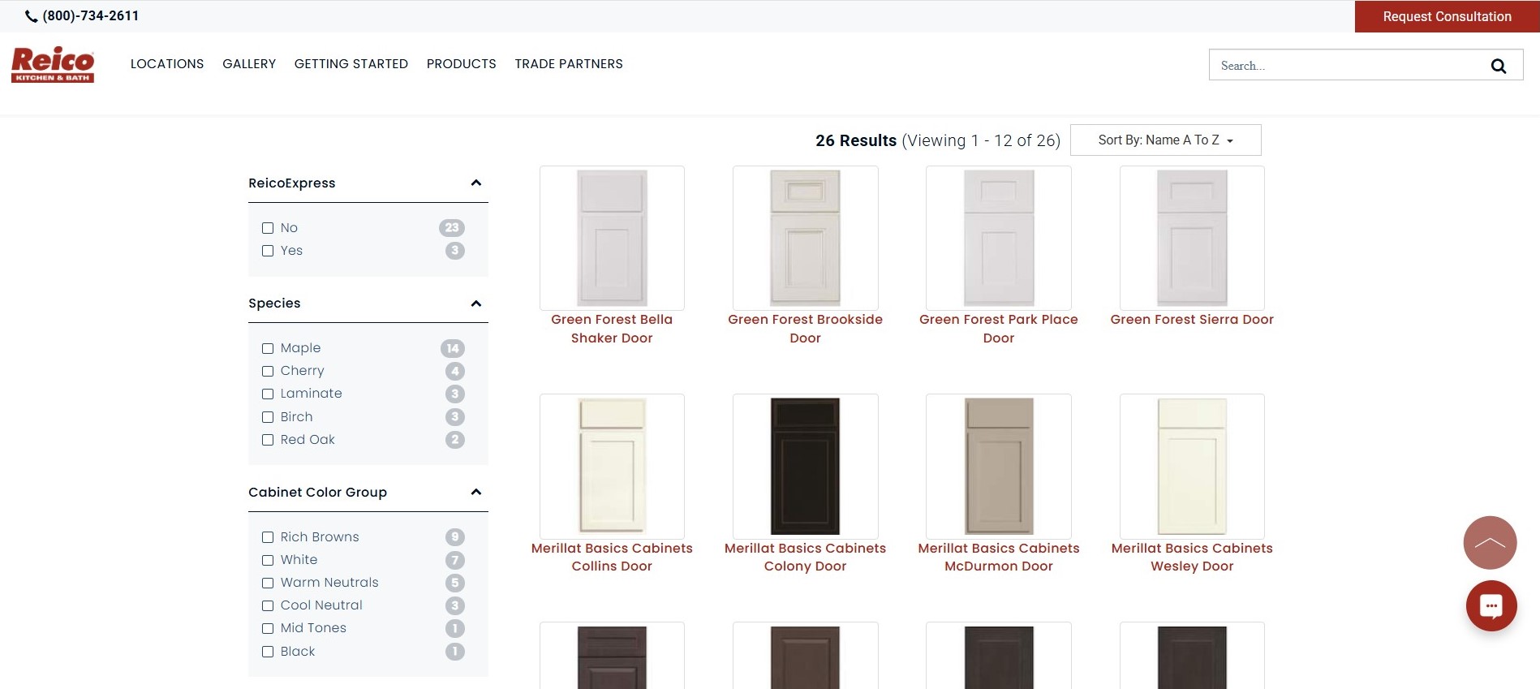Enable the White color group filter
This screenshot has height=689, width=1540.
(268, 560)
